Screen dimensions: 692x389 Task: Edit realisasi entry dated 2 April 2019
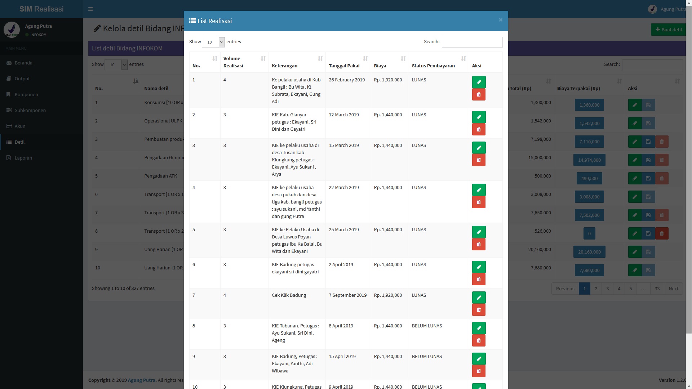pos(479,267)
